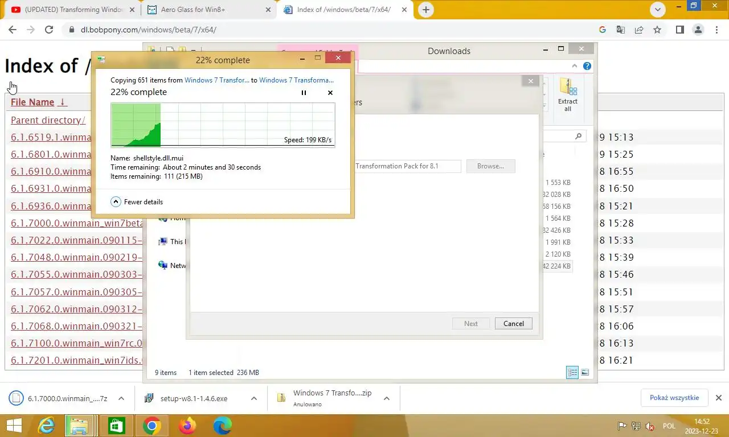The width and height of the screenshot is (729, 437).
Task: Switch Downloads window to details view
Action: pyautogui.click(x=572, y=373)
